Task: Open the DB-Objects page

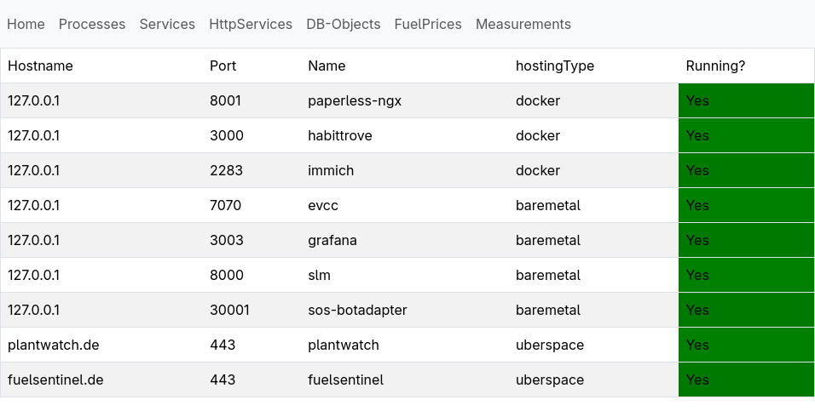Action: point(344,25)
